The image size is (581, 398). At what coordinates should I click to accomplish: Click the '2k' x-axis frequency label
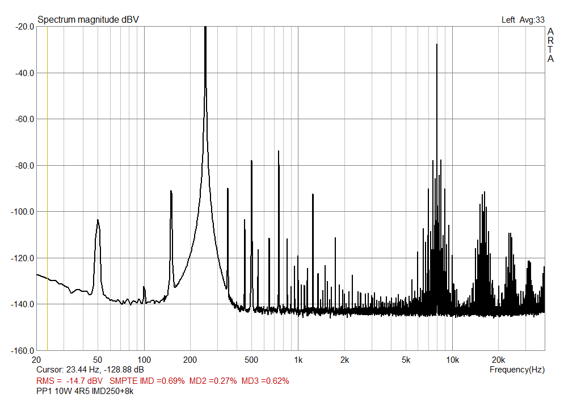[x=344, y=360]
